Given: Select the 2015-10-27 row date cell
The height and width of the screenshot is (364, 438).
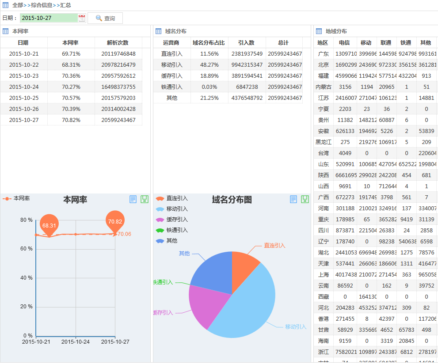Looking at the screenshot, I should [24, 120].
